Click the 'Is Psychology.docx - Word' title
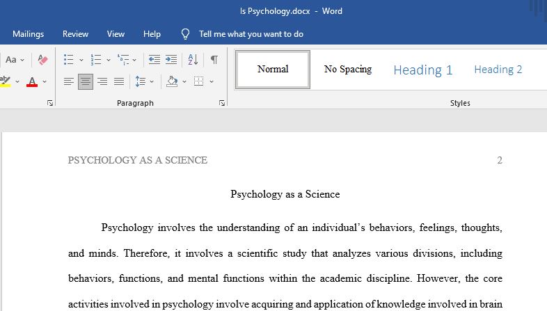This screenshot has width=547, height=311. pyautogui.click(x=292, y=11)
